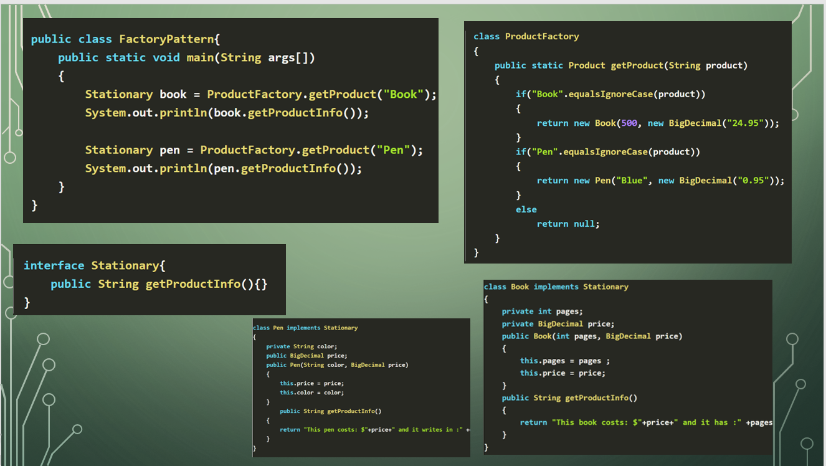Click "public String getProductInfo()" in the Book class
This screenshot has height=466, width=826.
[569, 397]
